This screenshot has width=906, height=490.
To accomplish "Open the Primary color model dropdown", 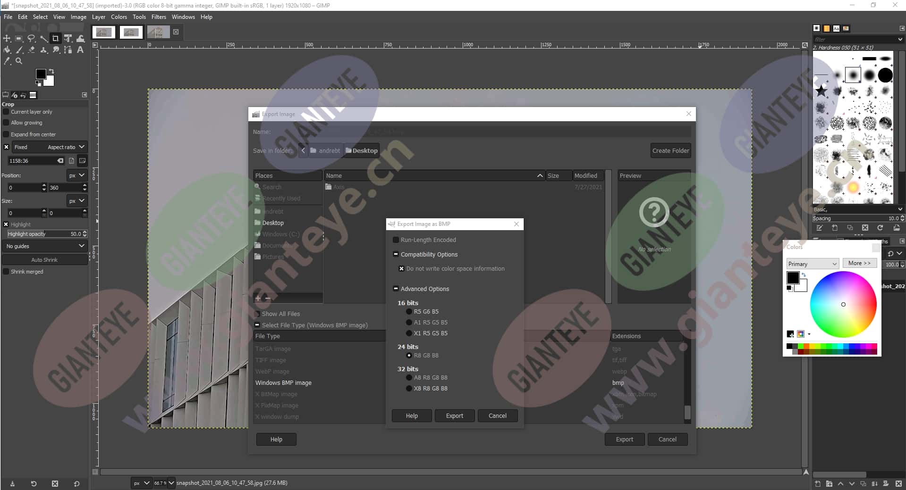I will click(x=812, y=264).
